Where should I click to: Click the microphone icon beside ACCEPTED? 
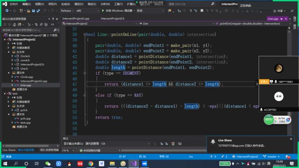point(261,110)
